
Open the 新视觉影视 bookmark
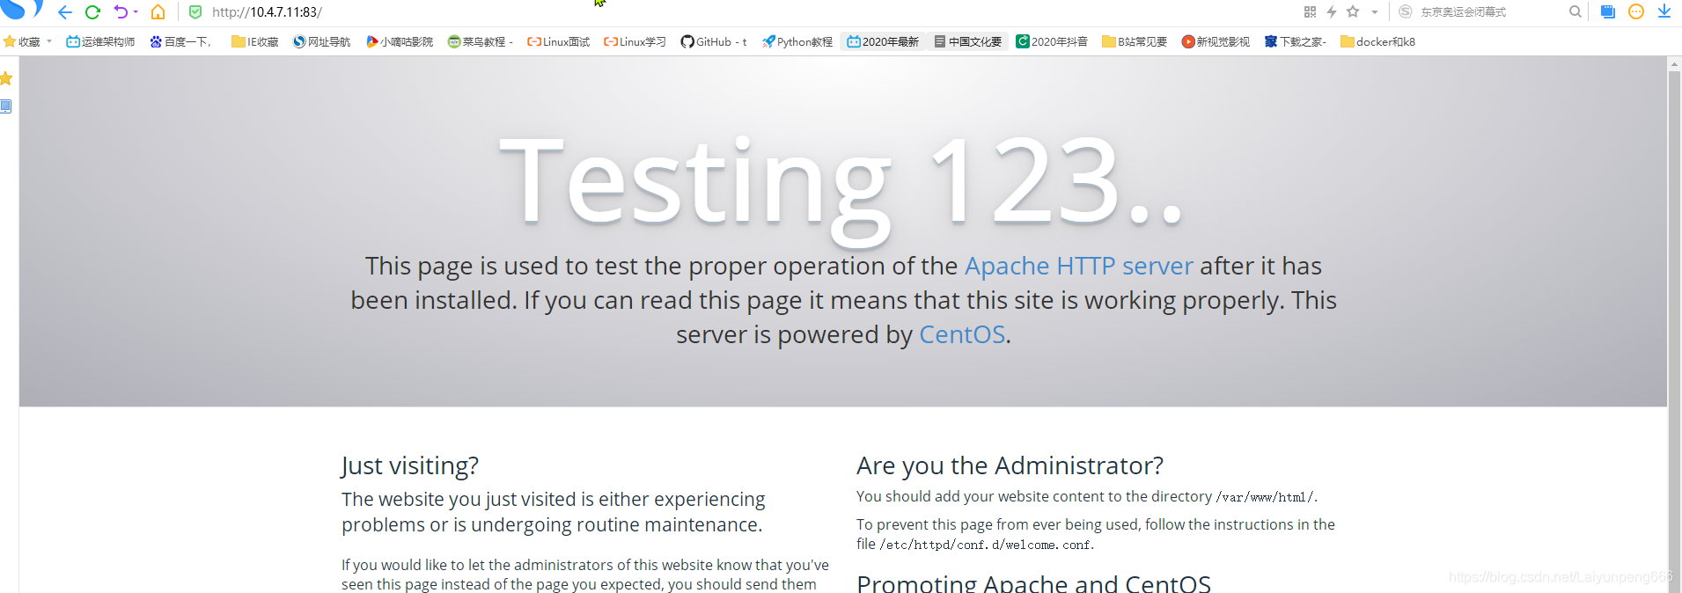(1216, 41)
